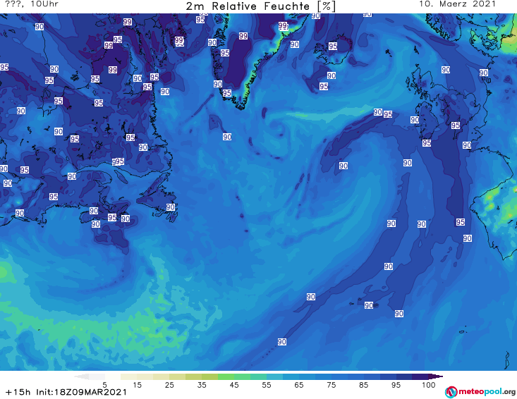This screenshot has width=517, height=399.
Task: Click the '75' tick label on color scale
Action: point(331,385)
